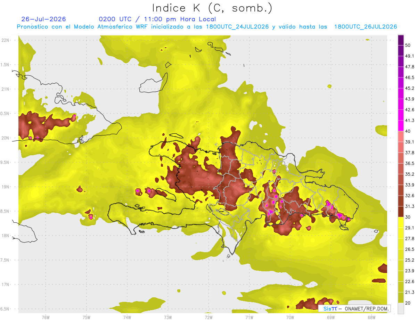The height and width of the screenshot is (322, 417).
Task: Click the Indice K (C, somb.) title
Action: (x=212, y=8)
